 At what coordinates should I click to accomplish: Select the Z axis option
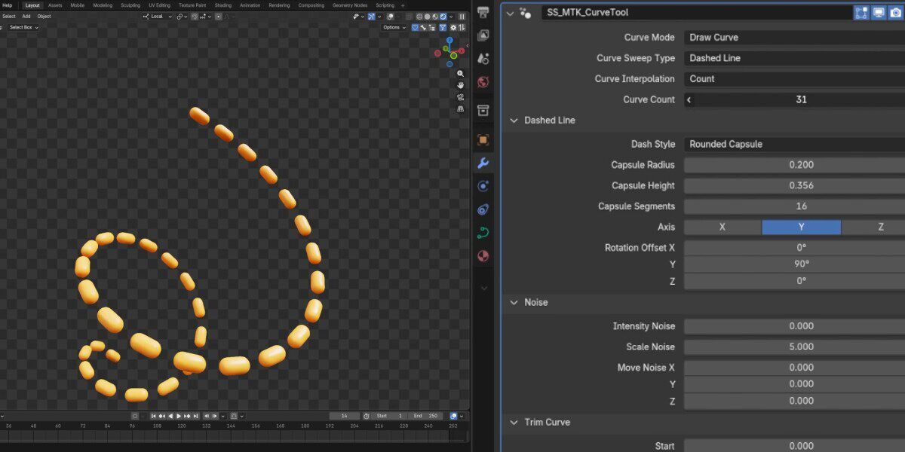(873, 227)
